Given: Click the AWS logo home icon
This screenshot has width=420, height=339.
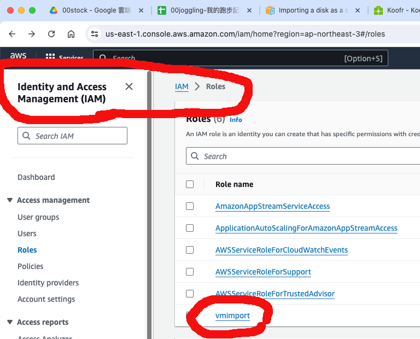Looking at the screenshot, I should coord(18,57).
